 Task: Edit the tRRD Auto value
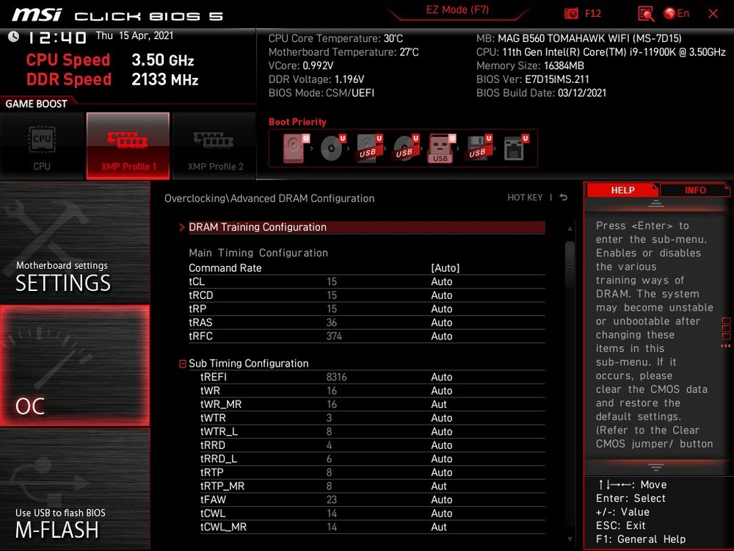pyautogui.click(x=441, y=445)
